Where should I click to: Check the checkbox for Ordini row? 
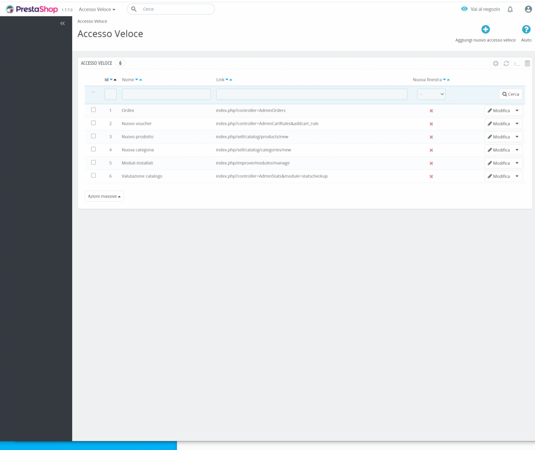click(x=93, y=110)
